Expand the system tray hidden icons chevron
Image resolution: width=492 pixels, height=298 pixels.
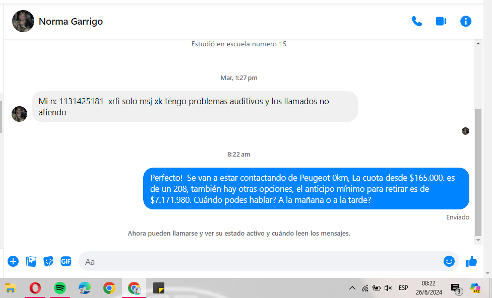352,288
